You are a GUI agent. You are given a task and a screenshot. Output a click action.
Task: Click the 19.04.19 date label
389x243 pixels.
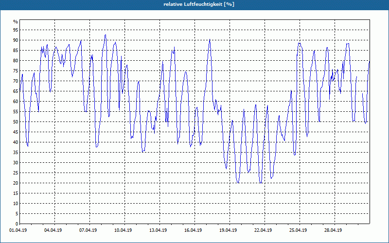coord(228,230)
